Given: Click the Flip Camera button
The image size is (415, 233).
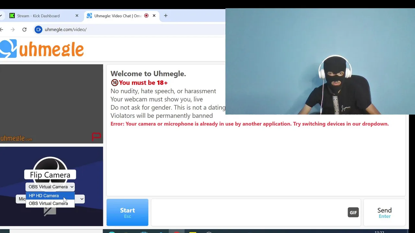Looking at the screenshot, I should 50,175.
